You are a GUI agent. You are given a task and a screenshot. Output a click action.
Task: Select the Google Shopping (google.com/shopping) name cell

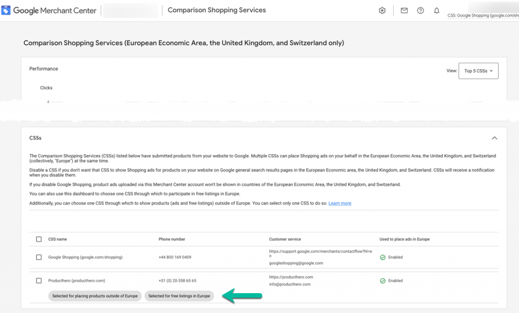click(85, 257)
